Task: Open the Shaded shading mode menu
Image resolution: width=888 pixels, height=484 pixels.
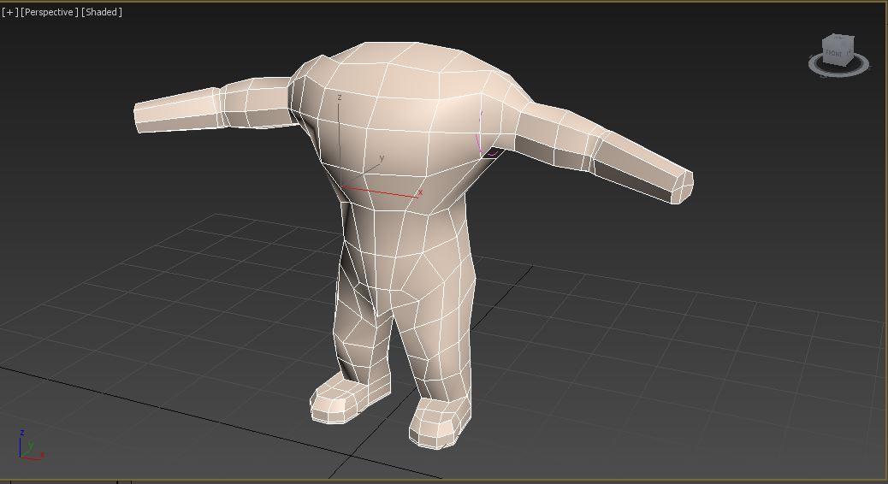Action: click(x=102, y=12)
